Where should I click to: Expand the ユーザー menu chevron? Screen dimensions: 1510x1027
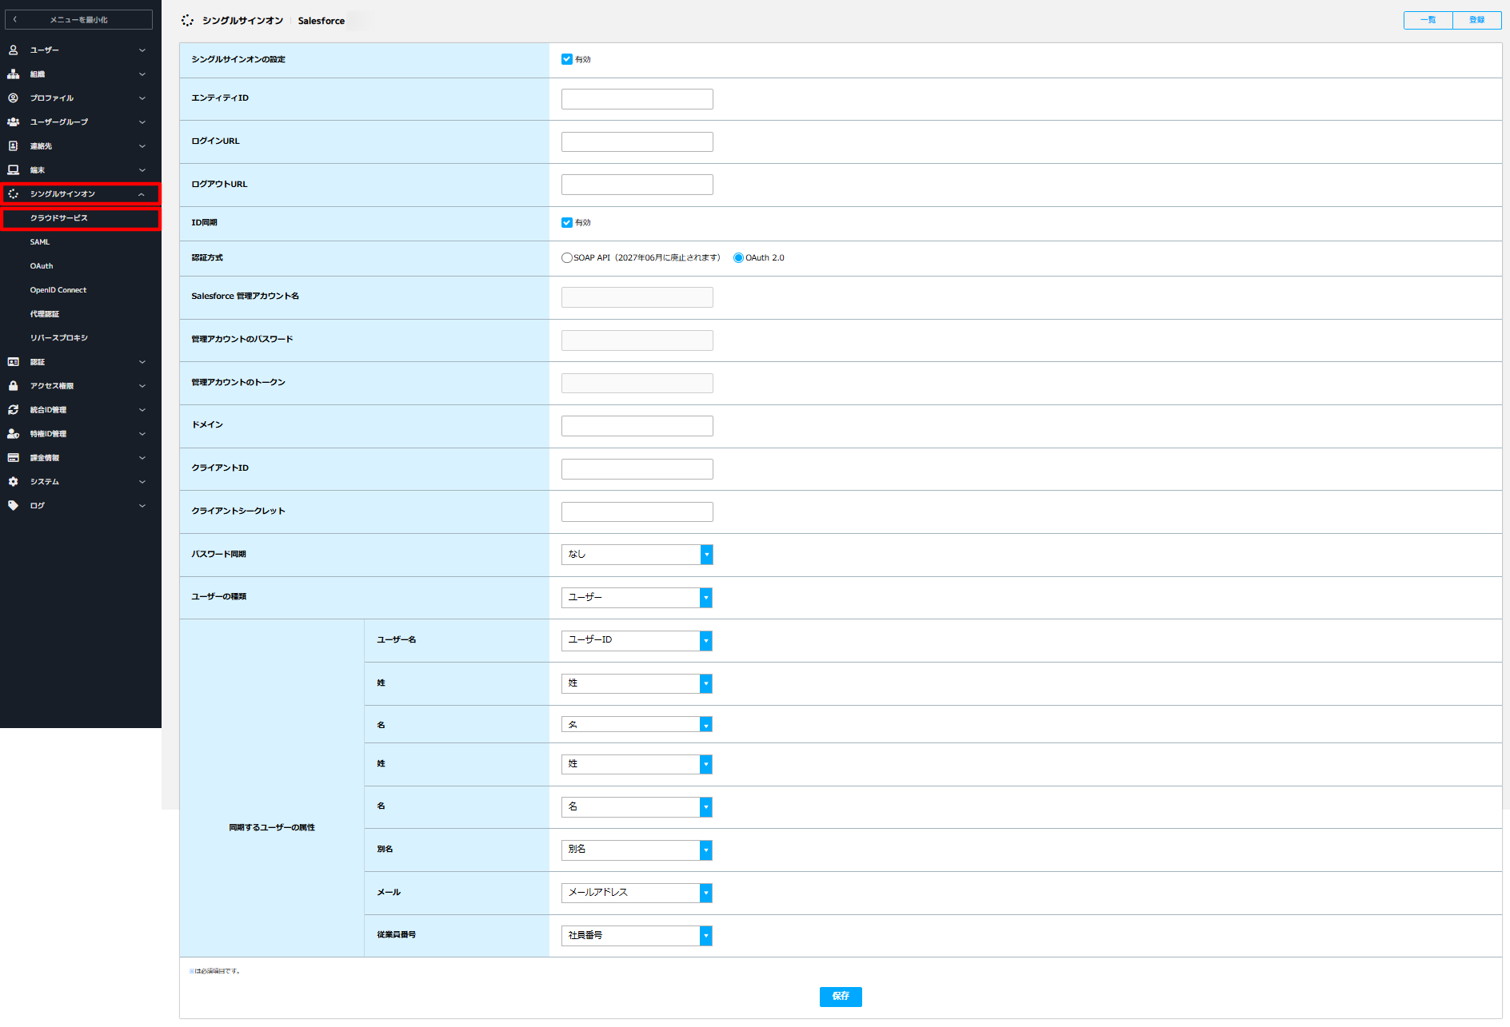pos(142,50)
